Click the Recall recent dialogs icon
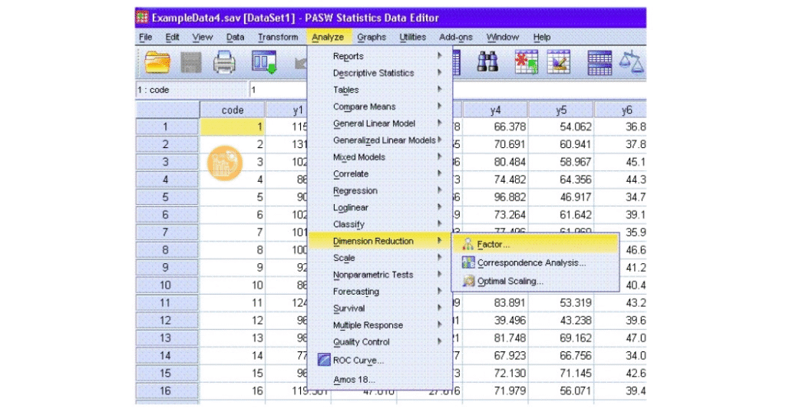 265,63
